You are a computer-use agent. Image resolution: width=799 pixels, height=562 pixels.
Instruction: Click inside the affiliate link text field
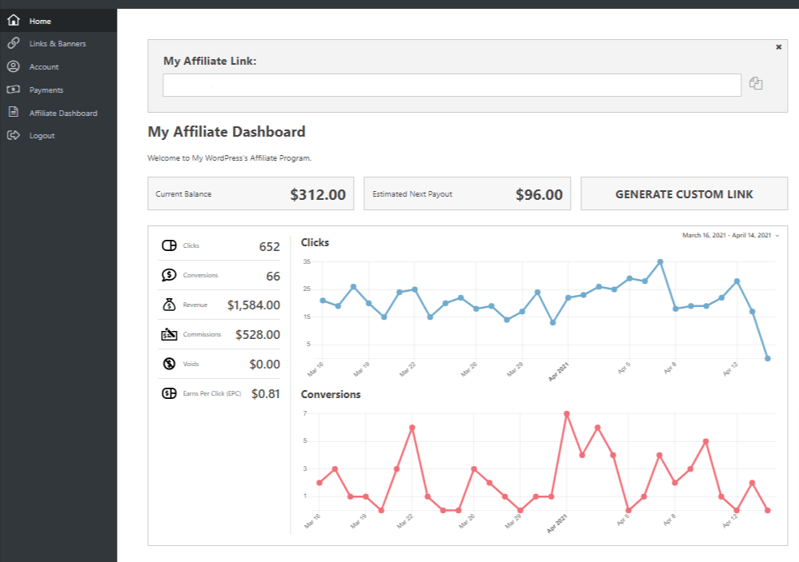click(452, 84)
